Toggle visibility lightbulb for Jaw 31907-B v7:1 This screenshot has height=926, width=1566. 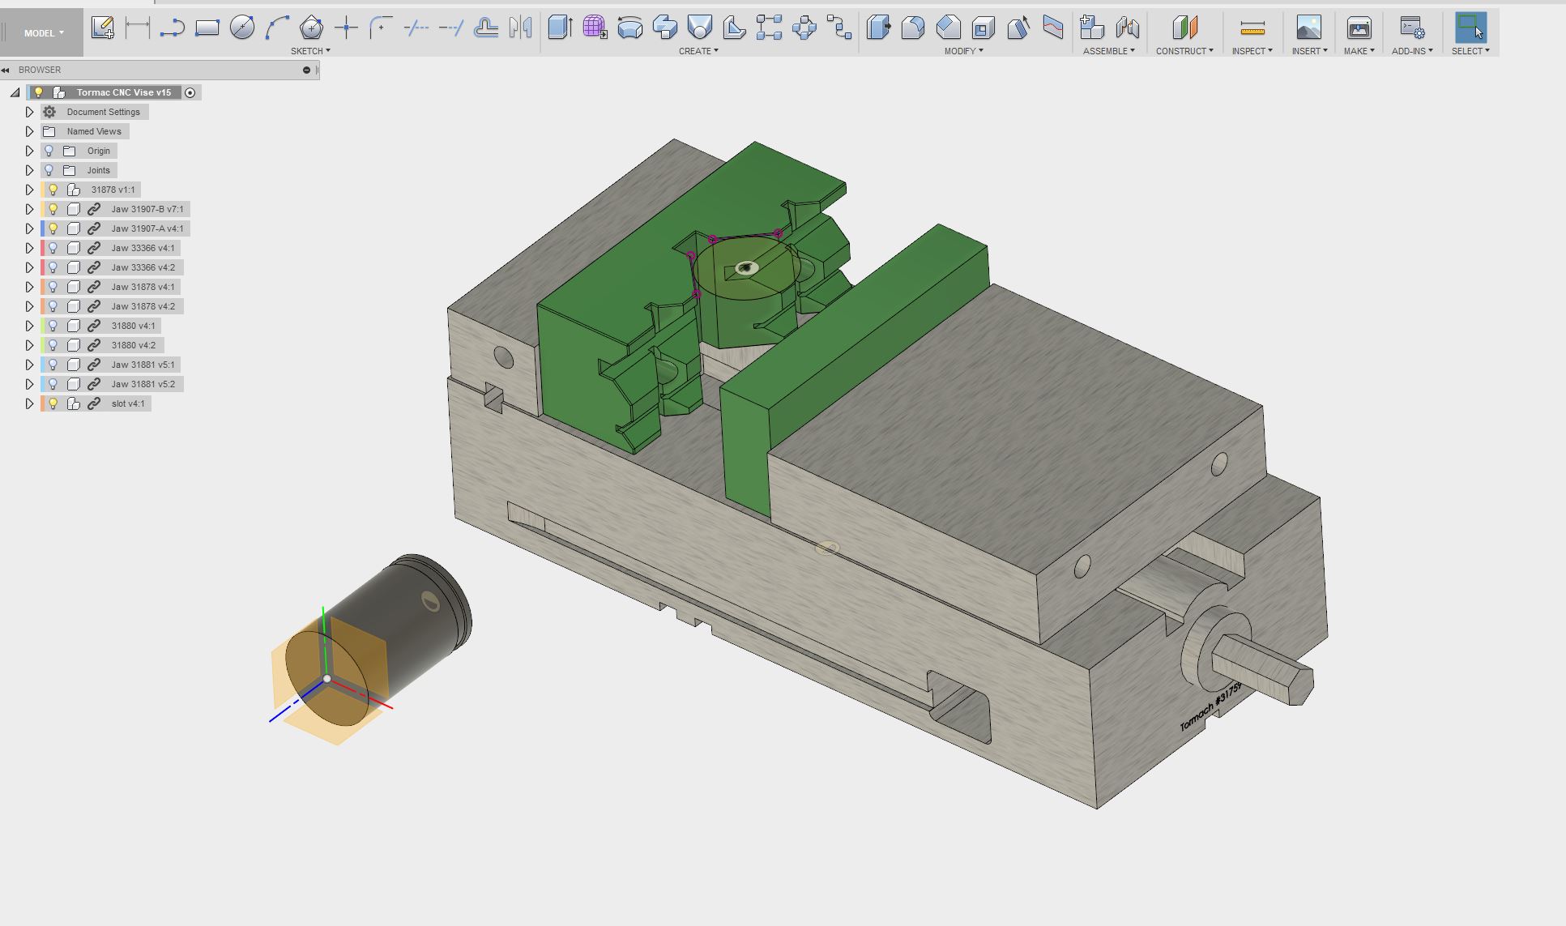[53, 209]
